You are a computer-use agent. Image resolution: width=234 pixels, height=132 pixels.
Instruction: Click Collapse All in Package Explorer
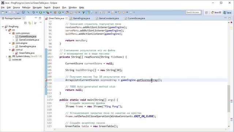click(25, 23)
